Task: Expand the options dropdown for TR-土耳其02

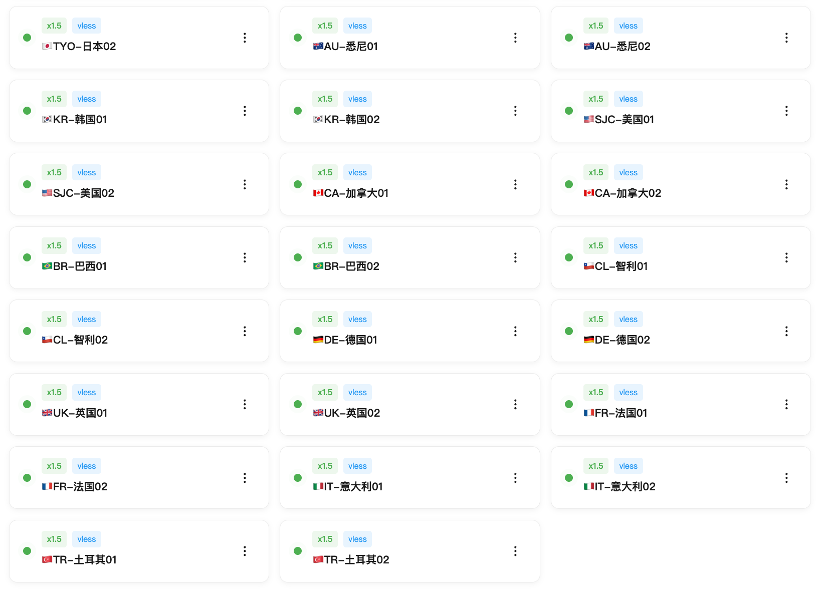Action: click(x=515, y=551)
